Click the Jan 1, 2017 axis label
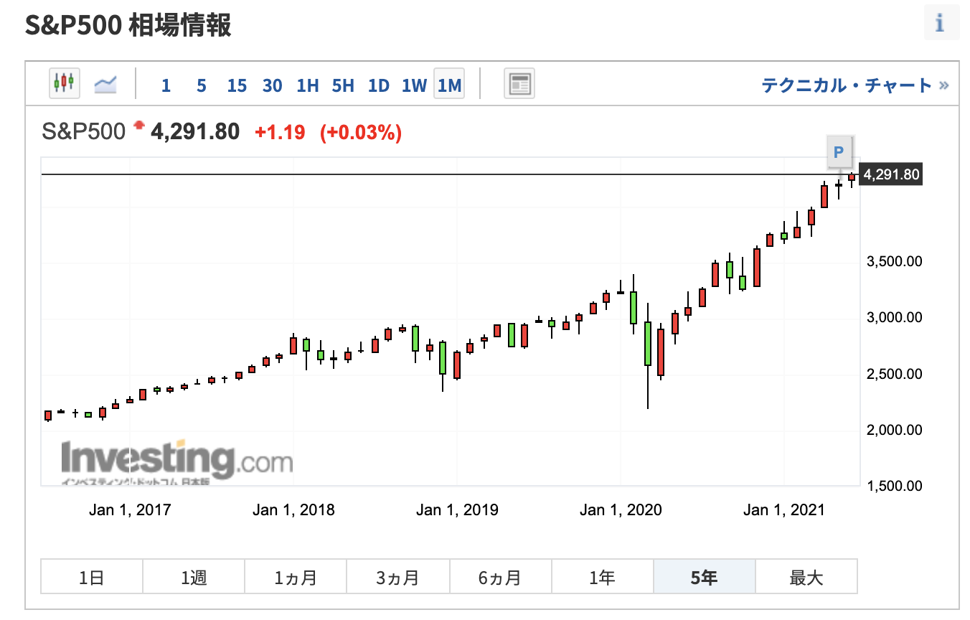 (130, 510)
